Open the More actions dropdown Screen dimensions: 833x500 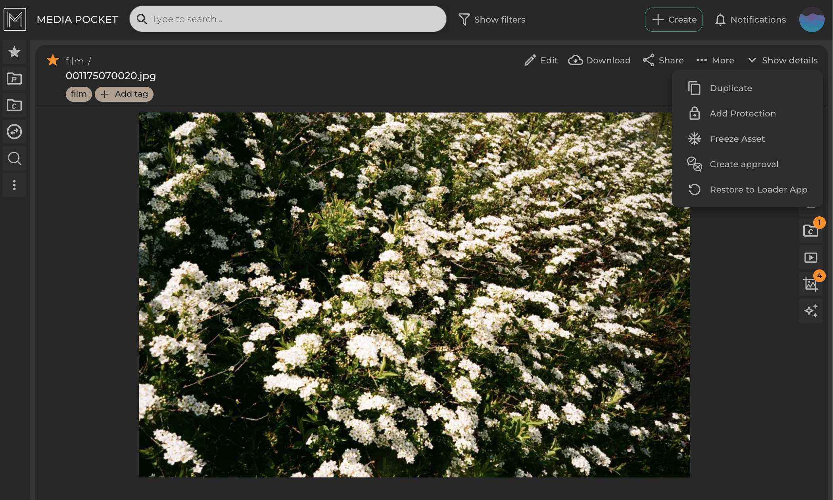tap(715, 60)
